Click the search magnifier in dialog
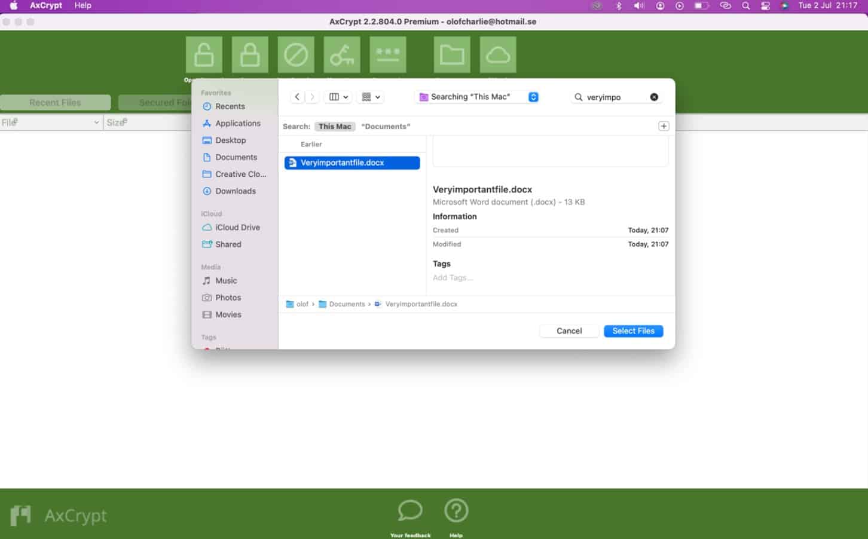 tap(578, 97)
